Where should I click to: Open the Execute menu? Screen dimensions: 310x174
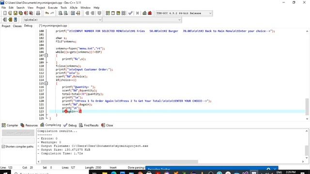pyautogui.click(x=53, y=8)
